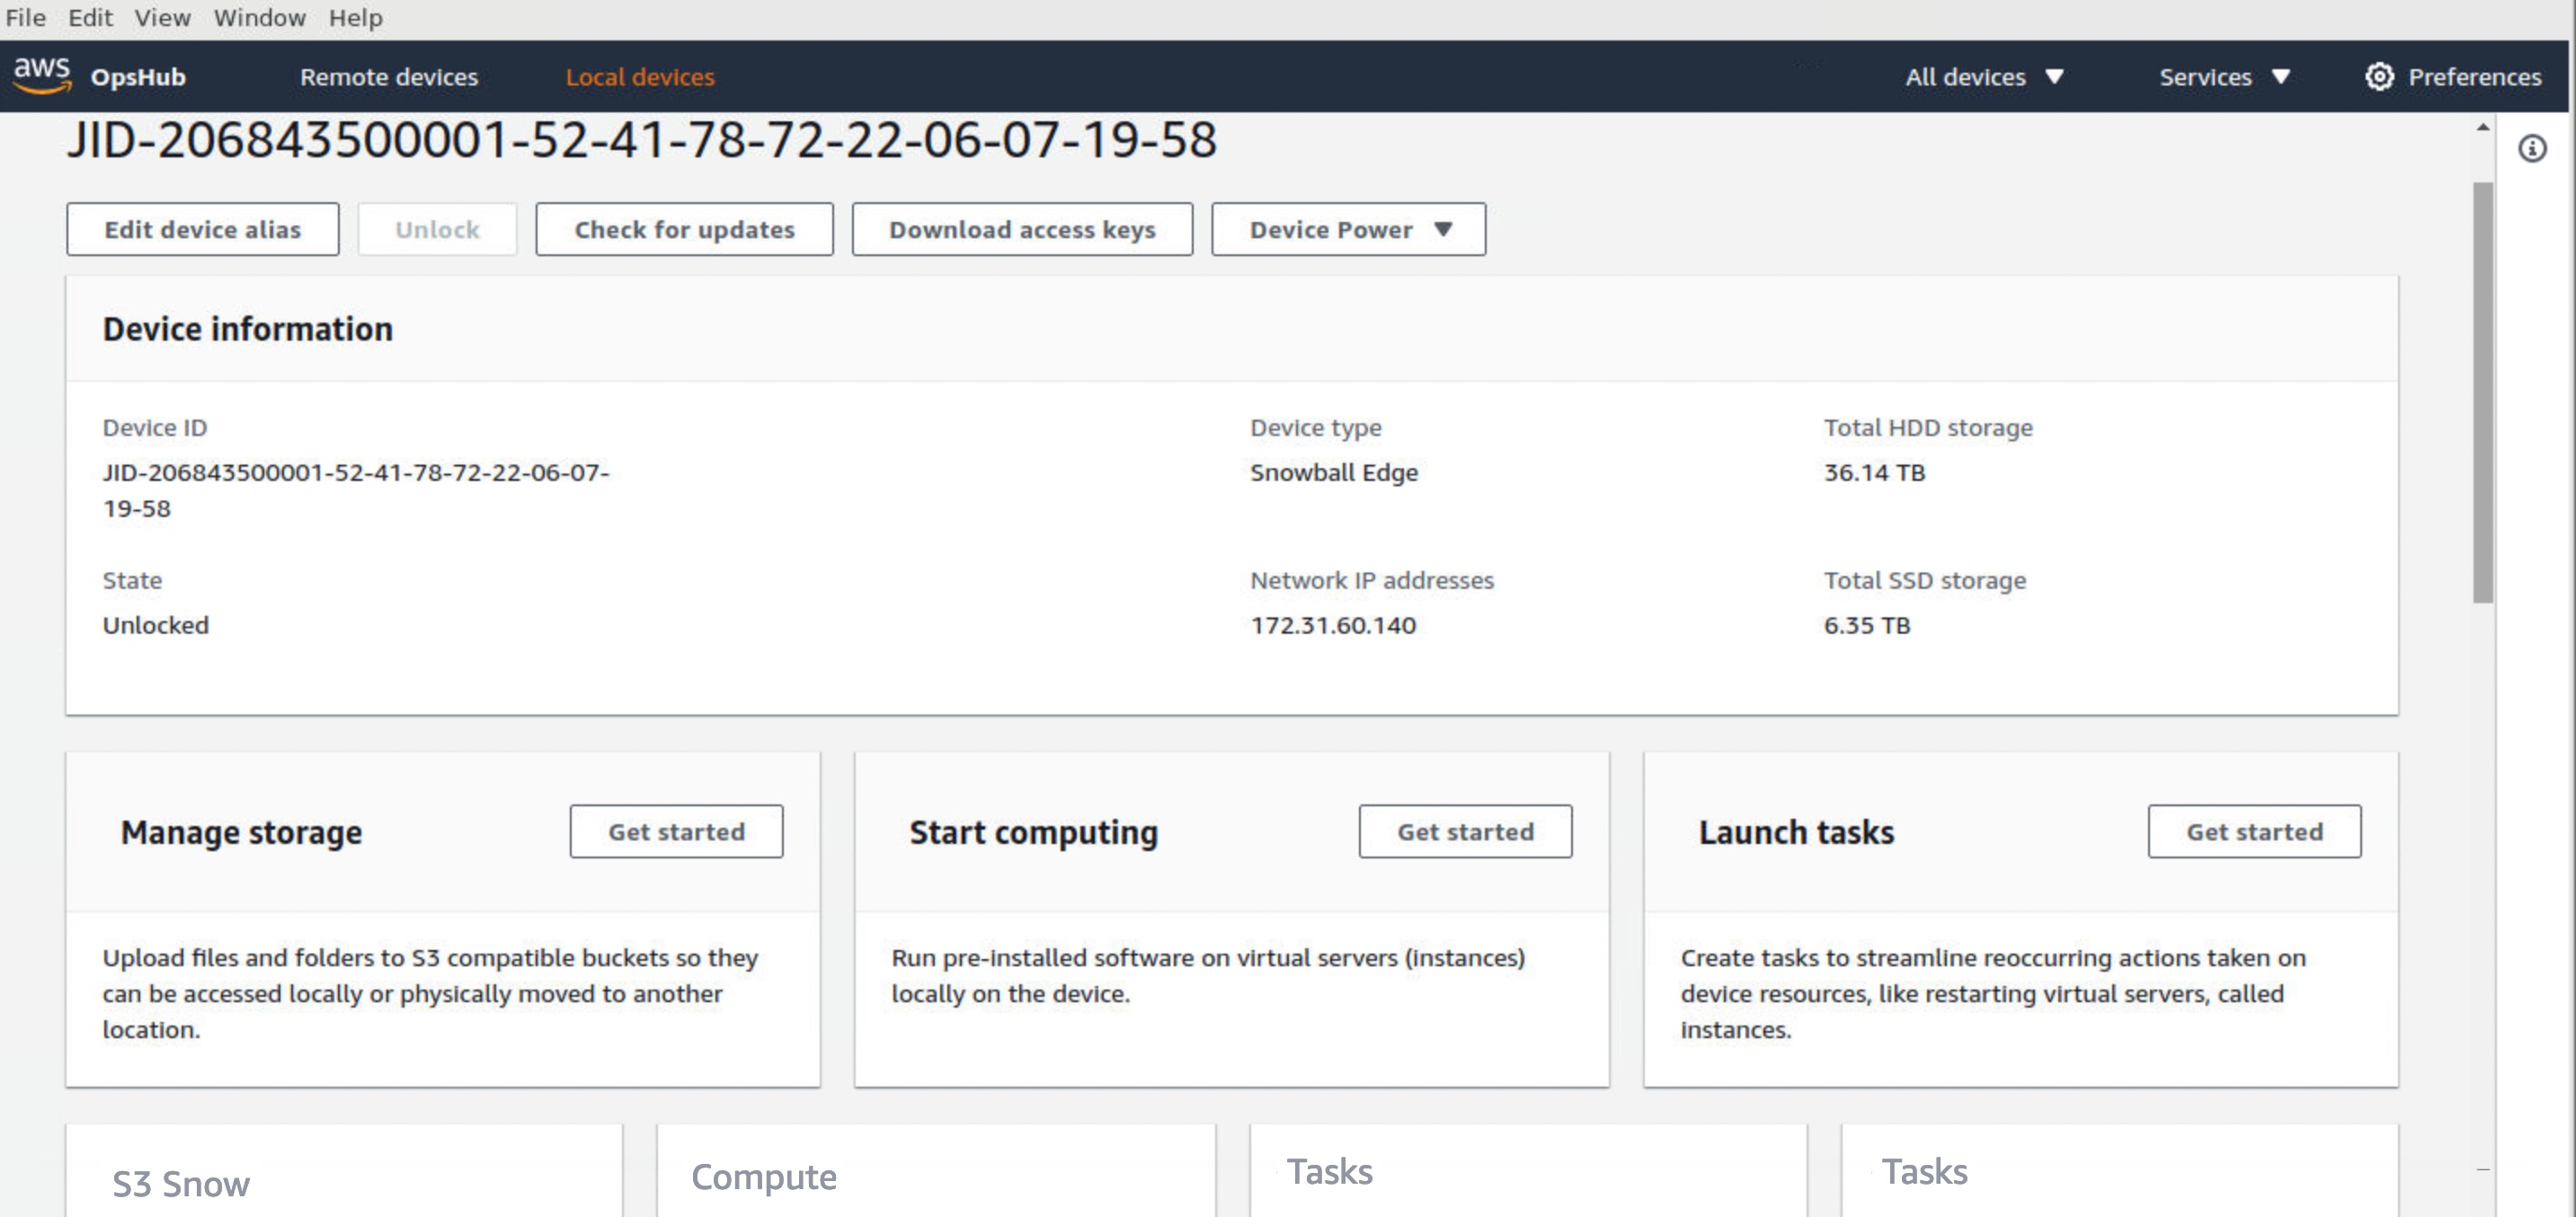2576x1217 pixels.
Task: Click the Network IP addresses label
Action: click(x=1371, y=580)
